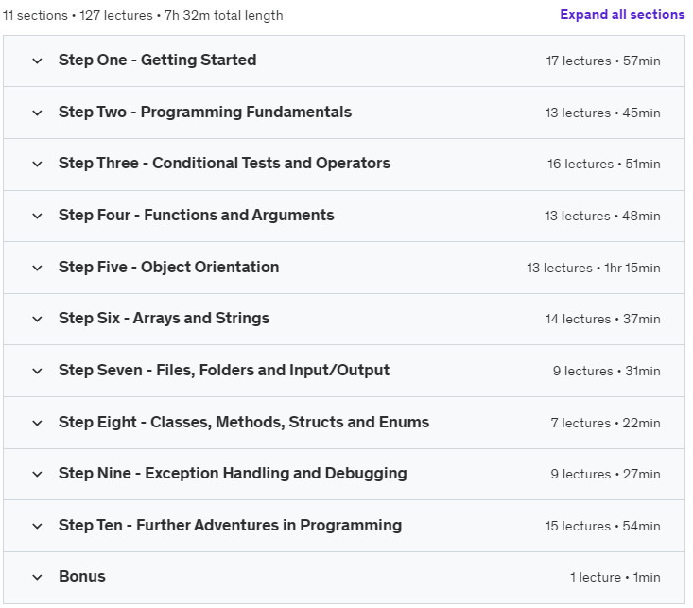
Task: Expand chevron for Step Ten - Further Adventures
Action: click(38, 526)
